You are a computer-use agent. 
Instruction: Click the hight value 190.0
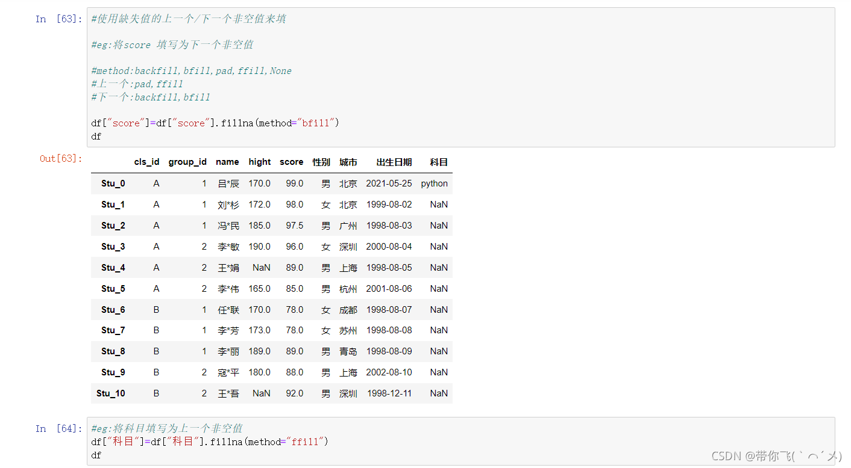260,247
